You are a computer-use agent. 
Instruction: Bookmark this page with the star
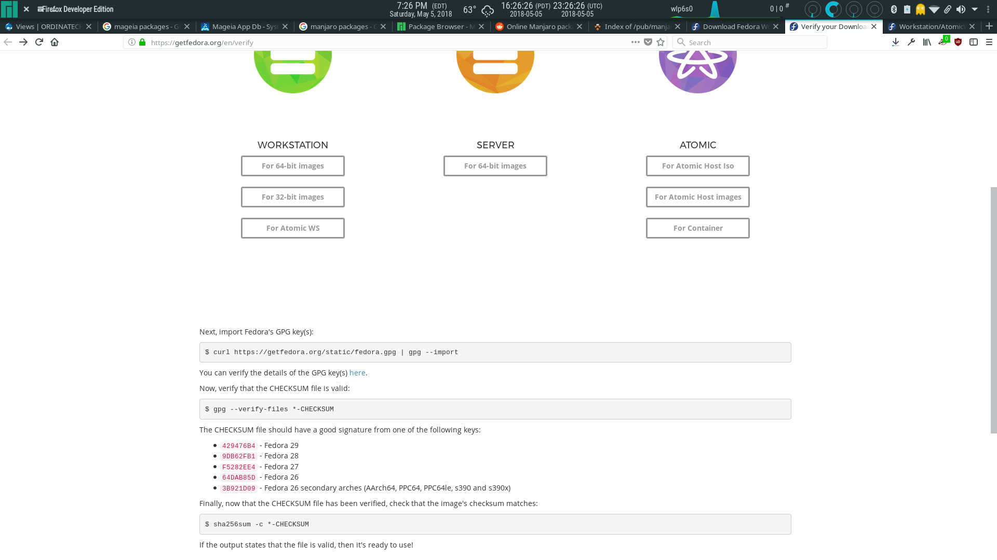click(661, 42)
